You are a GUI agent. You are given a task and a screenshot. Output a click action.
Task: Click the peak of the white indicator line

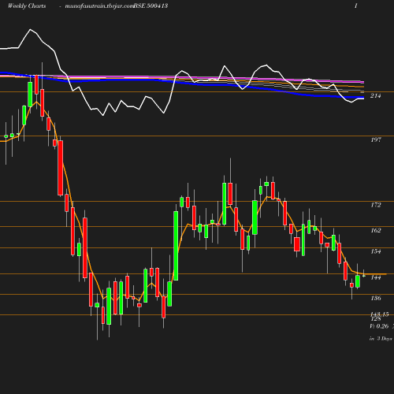(30, 29)
